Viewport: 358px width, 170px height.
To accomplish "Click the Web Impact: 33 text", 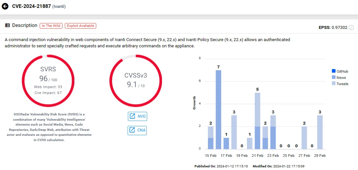I will point(48,87).
